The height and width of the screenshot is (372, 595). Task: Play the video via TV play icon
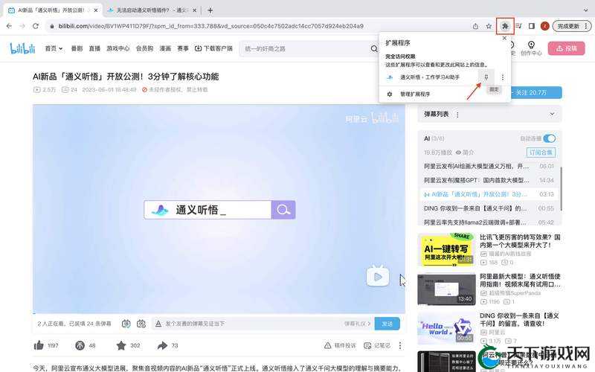(378, 277)
